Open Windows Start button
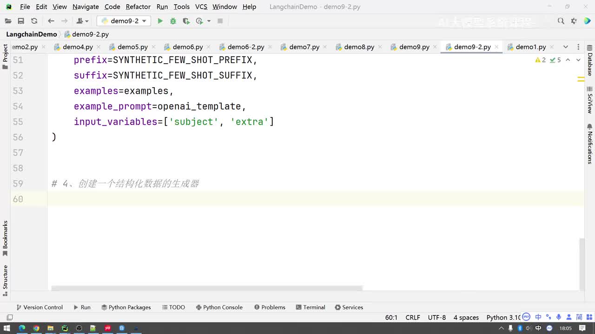 point(7,328)
